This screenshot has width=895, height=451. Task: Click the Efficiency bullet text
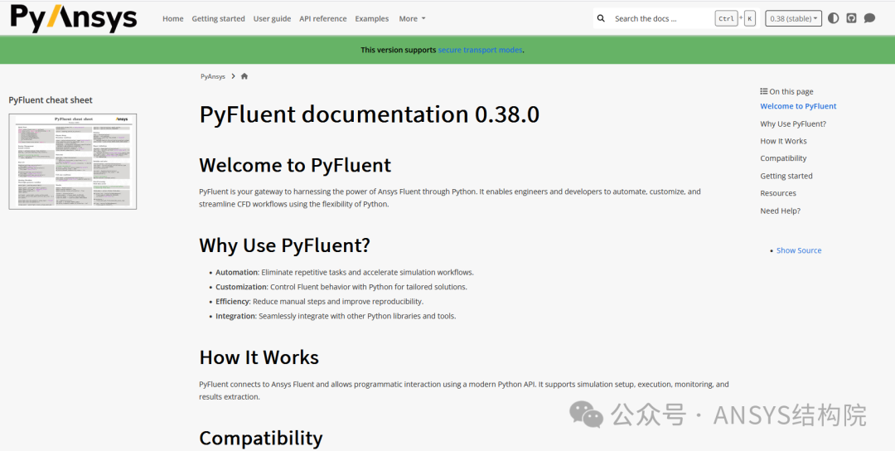pyautogui.click(x=320, y=301)
